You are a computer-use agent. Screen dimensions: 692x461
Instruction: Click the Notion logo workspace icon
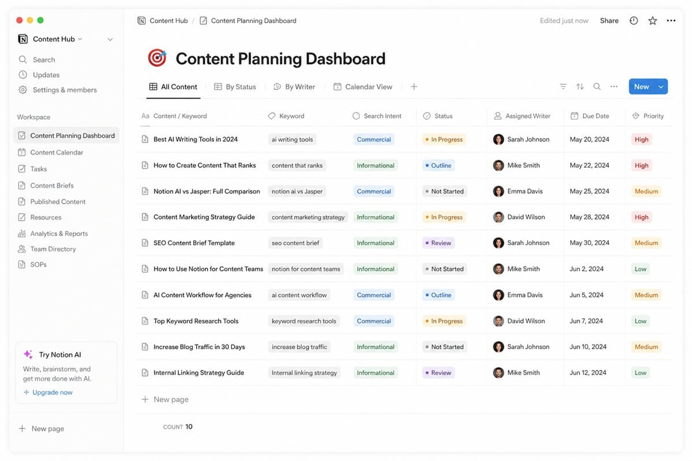tap(23, 39)
